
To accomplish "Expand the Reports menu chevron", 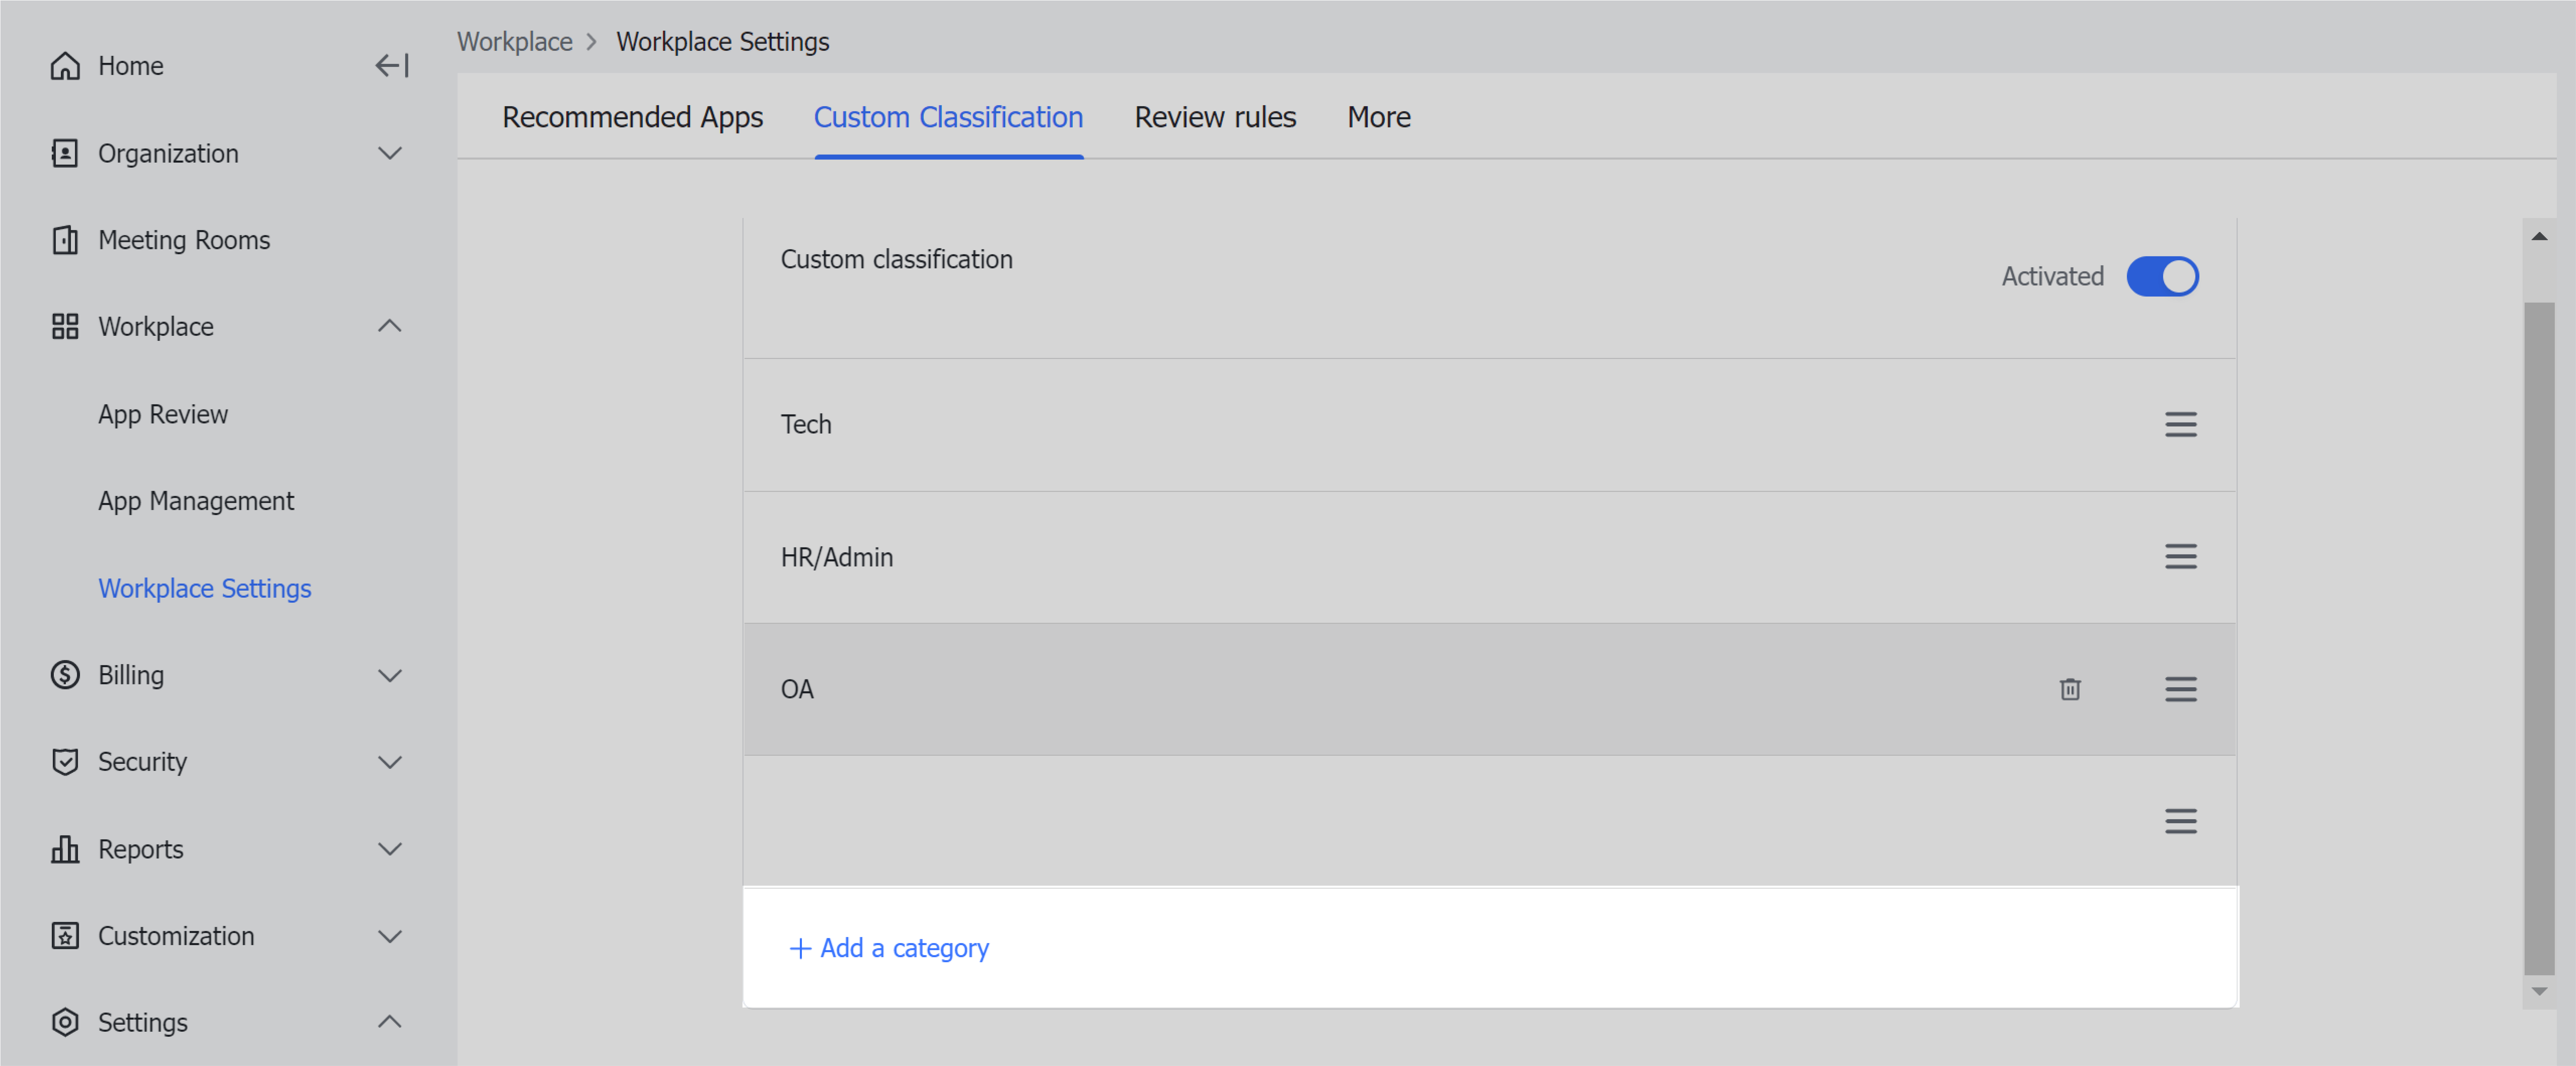I will (390, 849).
